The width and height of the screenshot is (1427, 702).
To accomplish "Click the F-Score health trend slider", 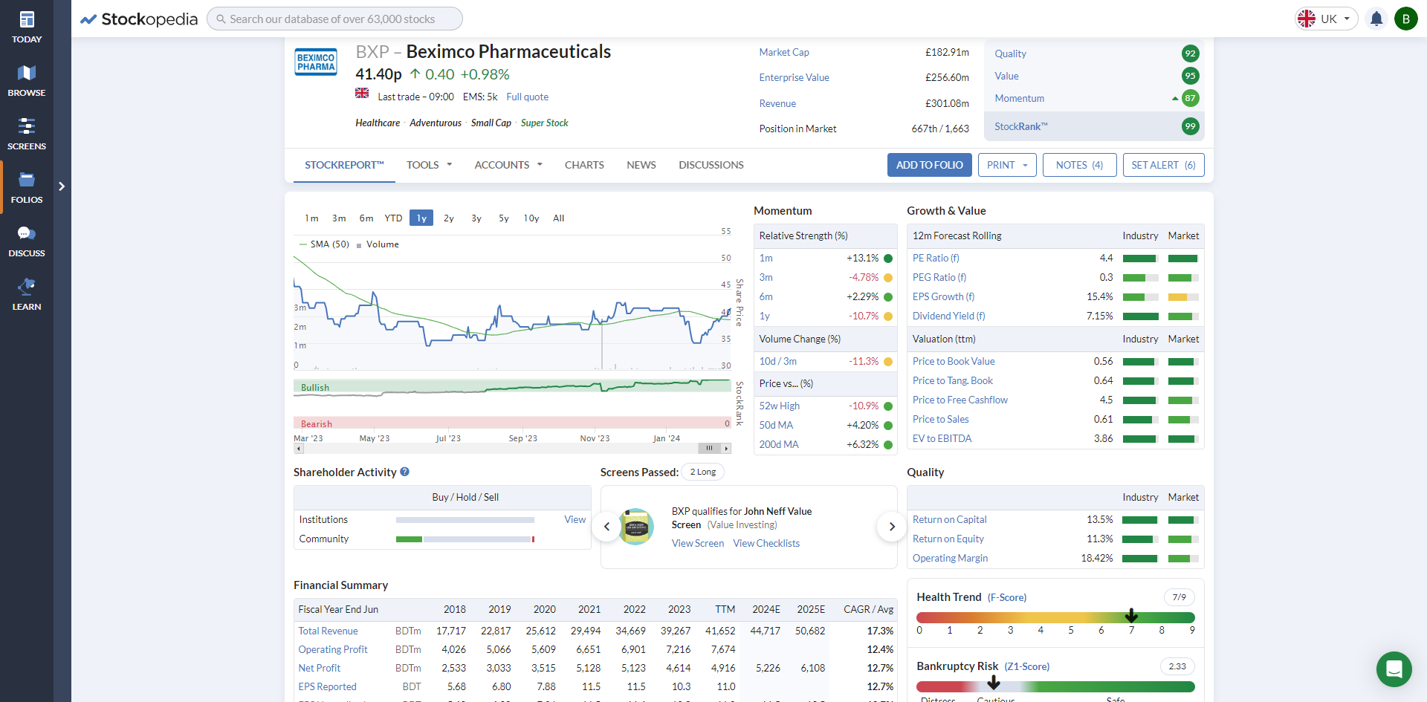I will [x=1055, y=617].
